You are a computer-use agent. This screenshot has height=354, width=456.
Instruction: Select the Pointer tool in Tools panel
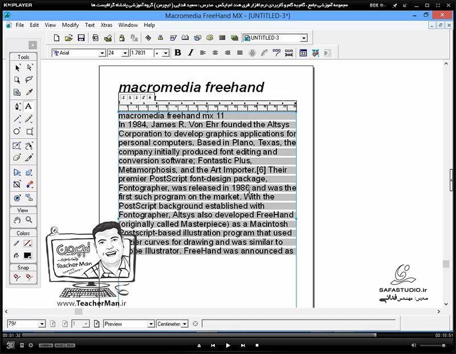18,68
